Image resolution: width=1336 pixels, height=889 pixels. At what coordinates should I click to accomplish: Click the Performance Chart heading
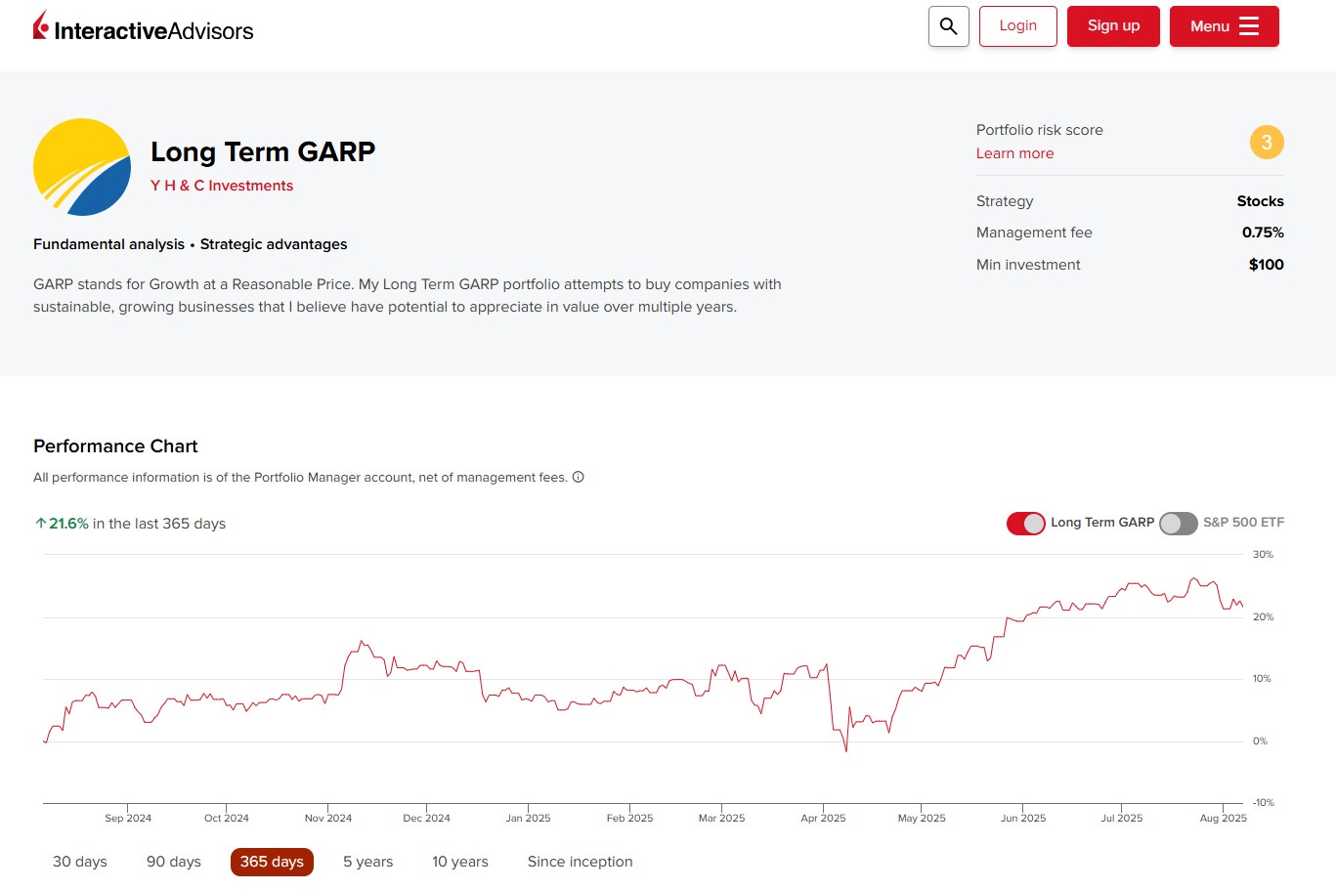[x=115, y=446]
